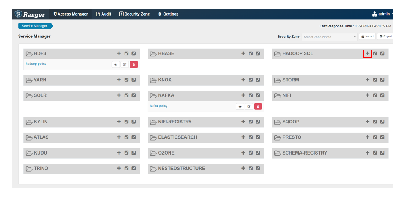Add a new HBASE service
The width and height of the screenshot is (408, 203).
click(x=243, y=53)
